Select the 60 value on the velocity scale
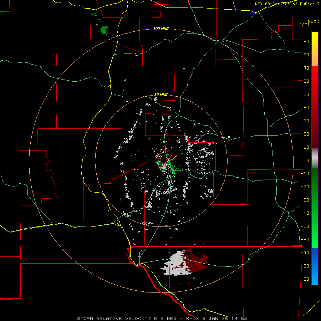321x321 pixels. pos(306,81)
